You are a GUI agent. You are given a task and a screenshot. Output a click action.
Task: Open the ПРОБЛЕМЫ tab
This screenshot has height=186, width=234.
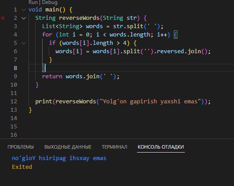21,147
